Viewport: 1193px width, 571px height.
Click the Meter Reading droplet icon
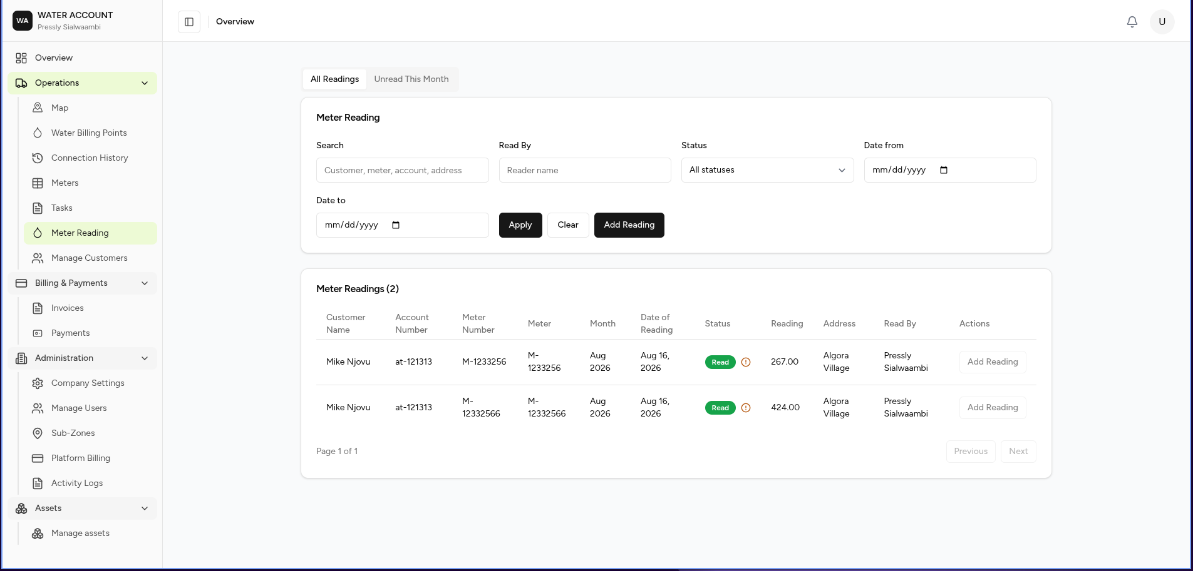click(38, 233)
